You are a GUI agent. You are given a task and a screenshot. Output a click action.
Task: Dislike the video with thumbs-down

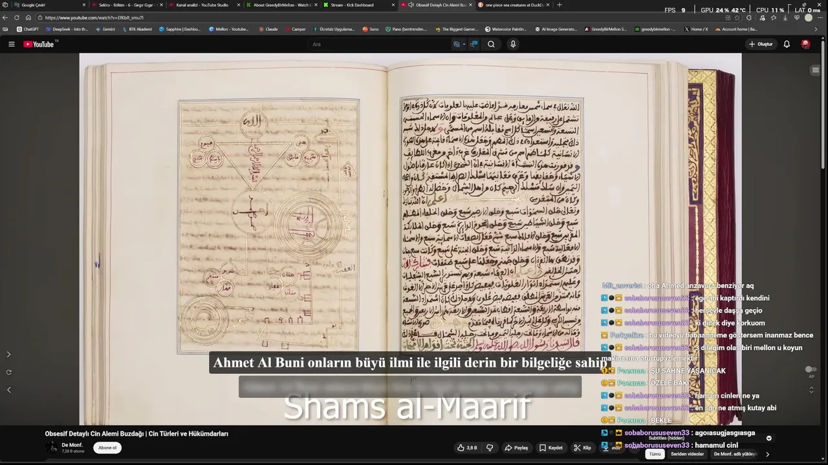coord(490,448)
